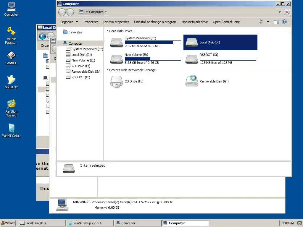The width and height of the screenshot is (303, 227).
Task: Switch to WinNTSetup v2.3.4 taskbar button
Action: click(x=90, y=223)
